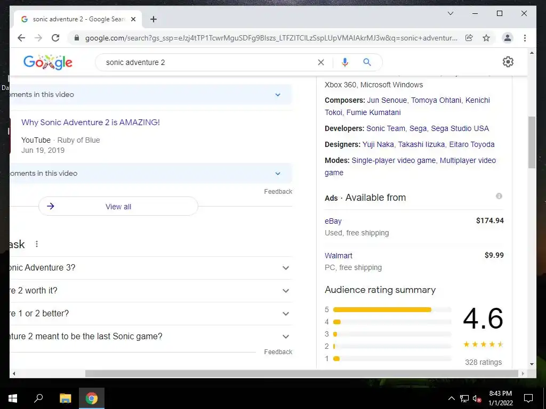Click the horizontal scrollbar thumb
Image resolution: width=546 pixels, height=409 pixels.
pos(302,373)
